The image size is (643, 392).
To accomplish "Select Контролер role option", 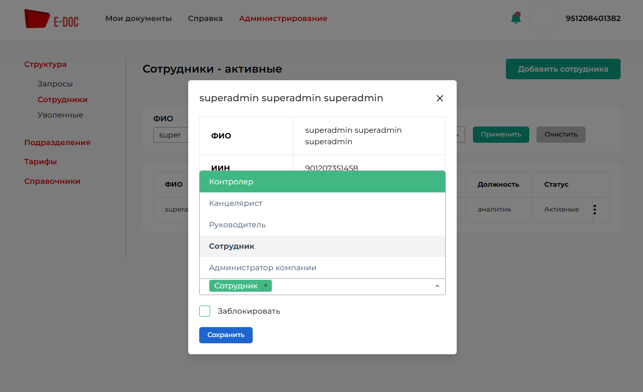I will 322,182.
